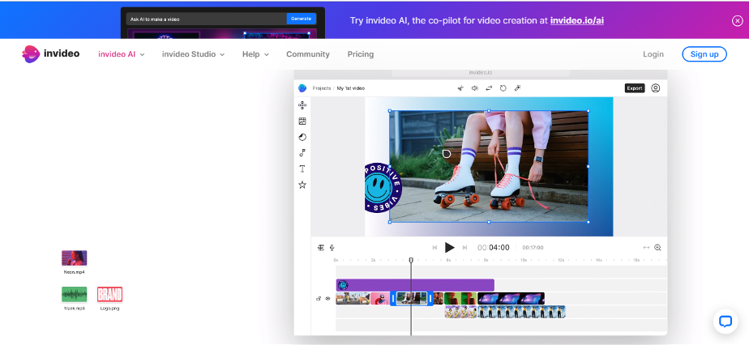The height and width of the screenshot is (345, 749).
Task: Select the purple sticker track clip
Action: point(415,285)
